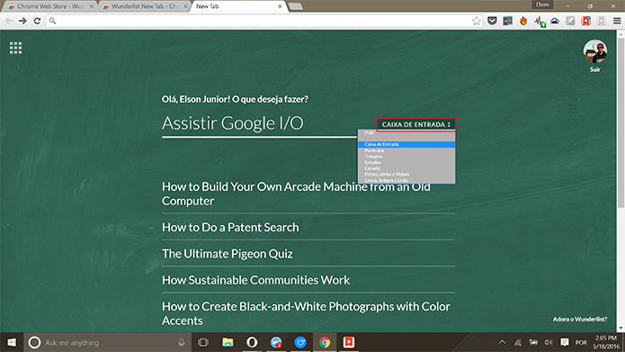Click the 'Adora o Wunderlist?' link
The width and height of the screenshot is (625, 352).
coord(579,319)
